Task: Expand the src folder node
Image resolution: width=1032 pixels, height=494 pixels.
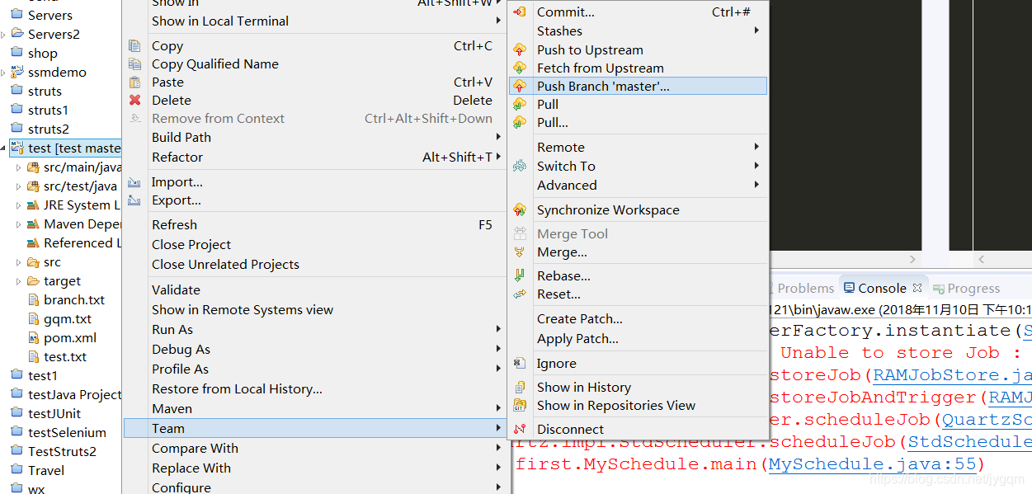Action: point(19,261)
